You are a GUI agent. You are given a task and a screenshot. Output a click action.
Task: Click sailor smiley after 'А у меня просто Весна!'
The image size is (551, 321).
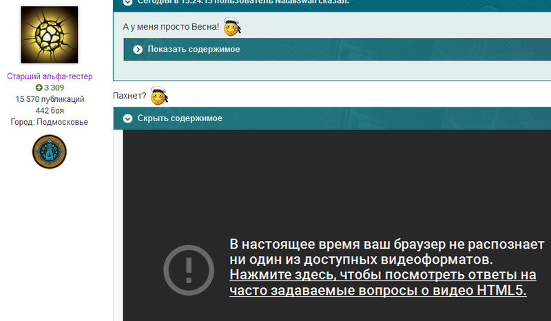[232, 27]
